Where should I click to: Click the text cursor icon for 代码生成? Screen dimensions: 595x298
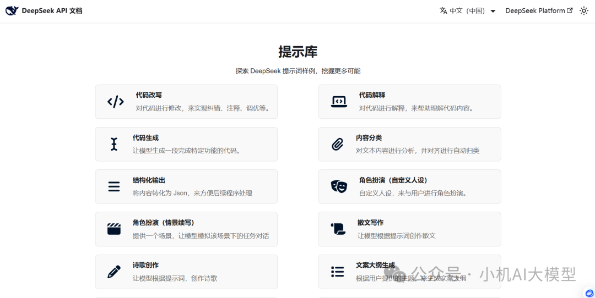click(x=114, y=144)
